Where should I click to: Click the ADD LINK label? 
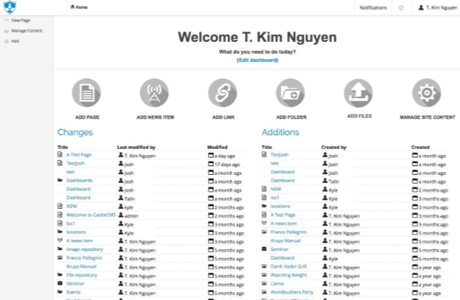pyautogui.click(x=223, y=117)
